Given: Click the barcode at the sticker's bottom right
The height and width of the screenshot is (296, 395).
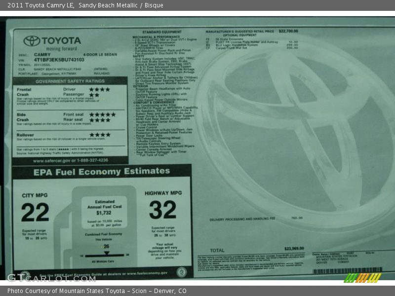Looking at the screenshot, I should [x=348, y=271].
